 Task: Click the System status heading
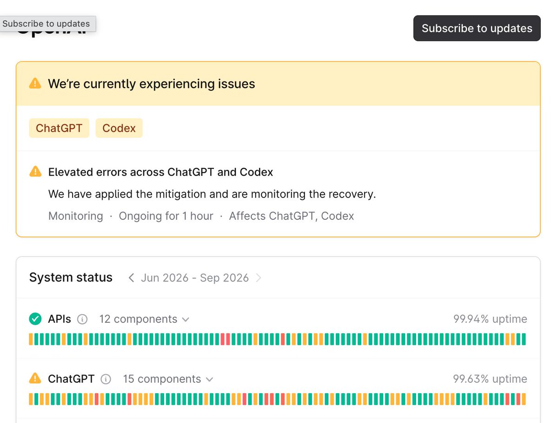[x=71, y=278]
